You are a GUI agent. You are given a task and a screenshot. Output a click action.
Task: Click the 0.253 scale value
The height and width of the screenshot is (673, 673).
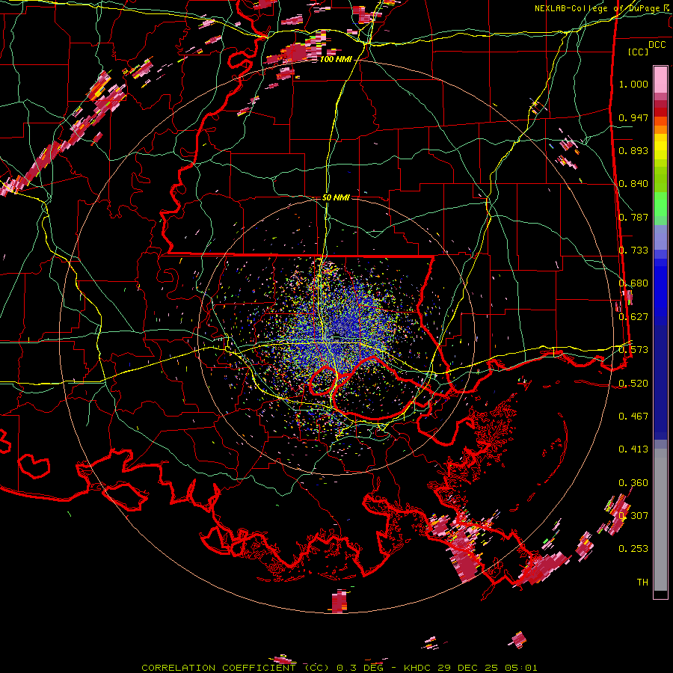point(633,549)
